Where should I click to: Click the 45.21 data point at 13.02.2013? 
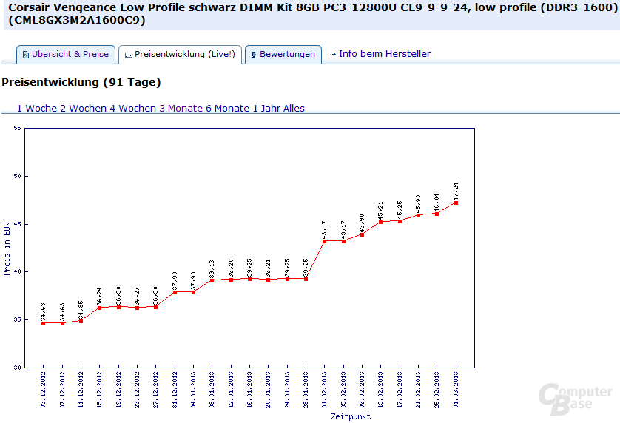[x=381, y=222]
